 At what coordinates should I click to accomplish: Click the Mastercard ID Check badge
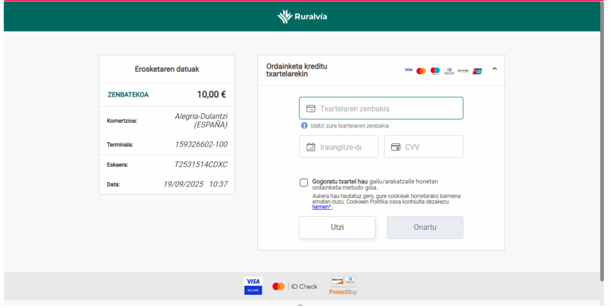(295, 287)
